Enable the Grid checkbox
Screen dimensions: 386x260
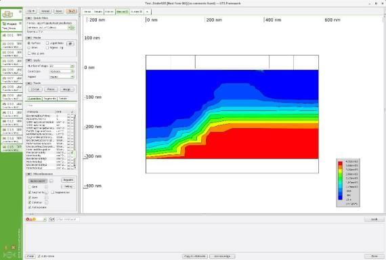click(x=30, y=187)
